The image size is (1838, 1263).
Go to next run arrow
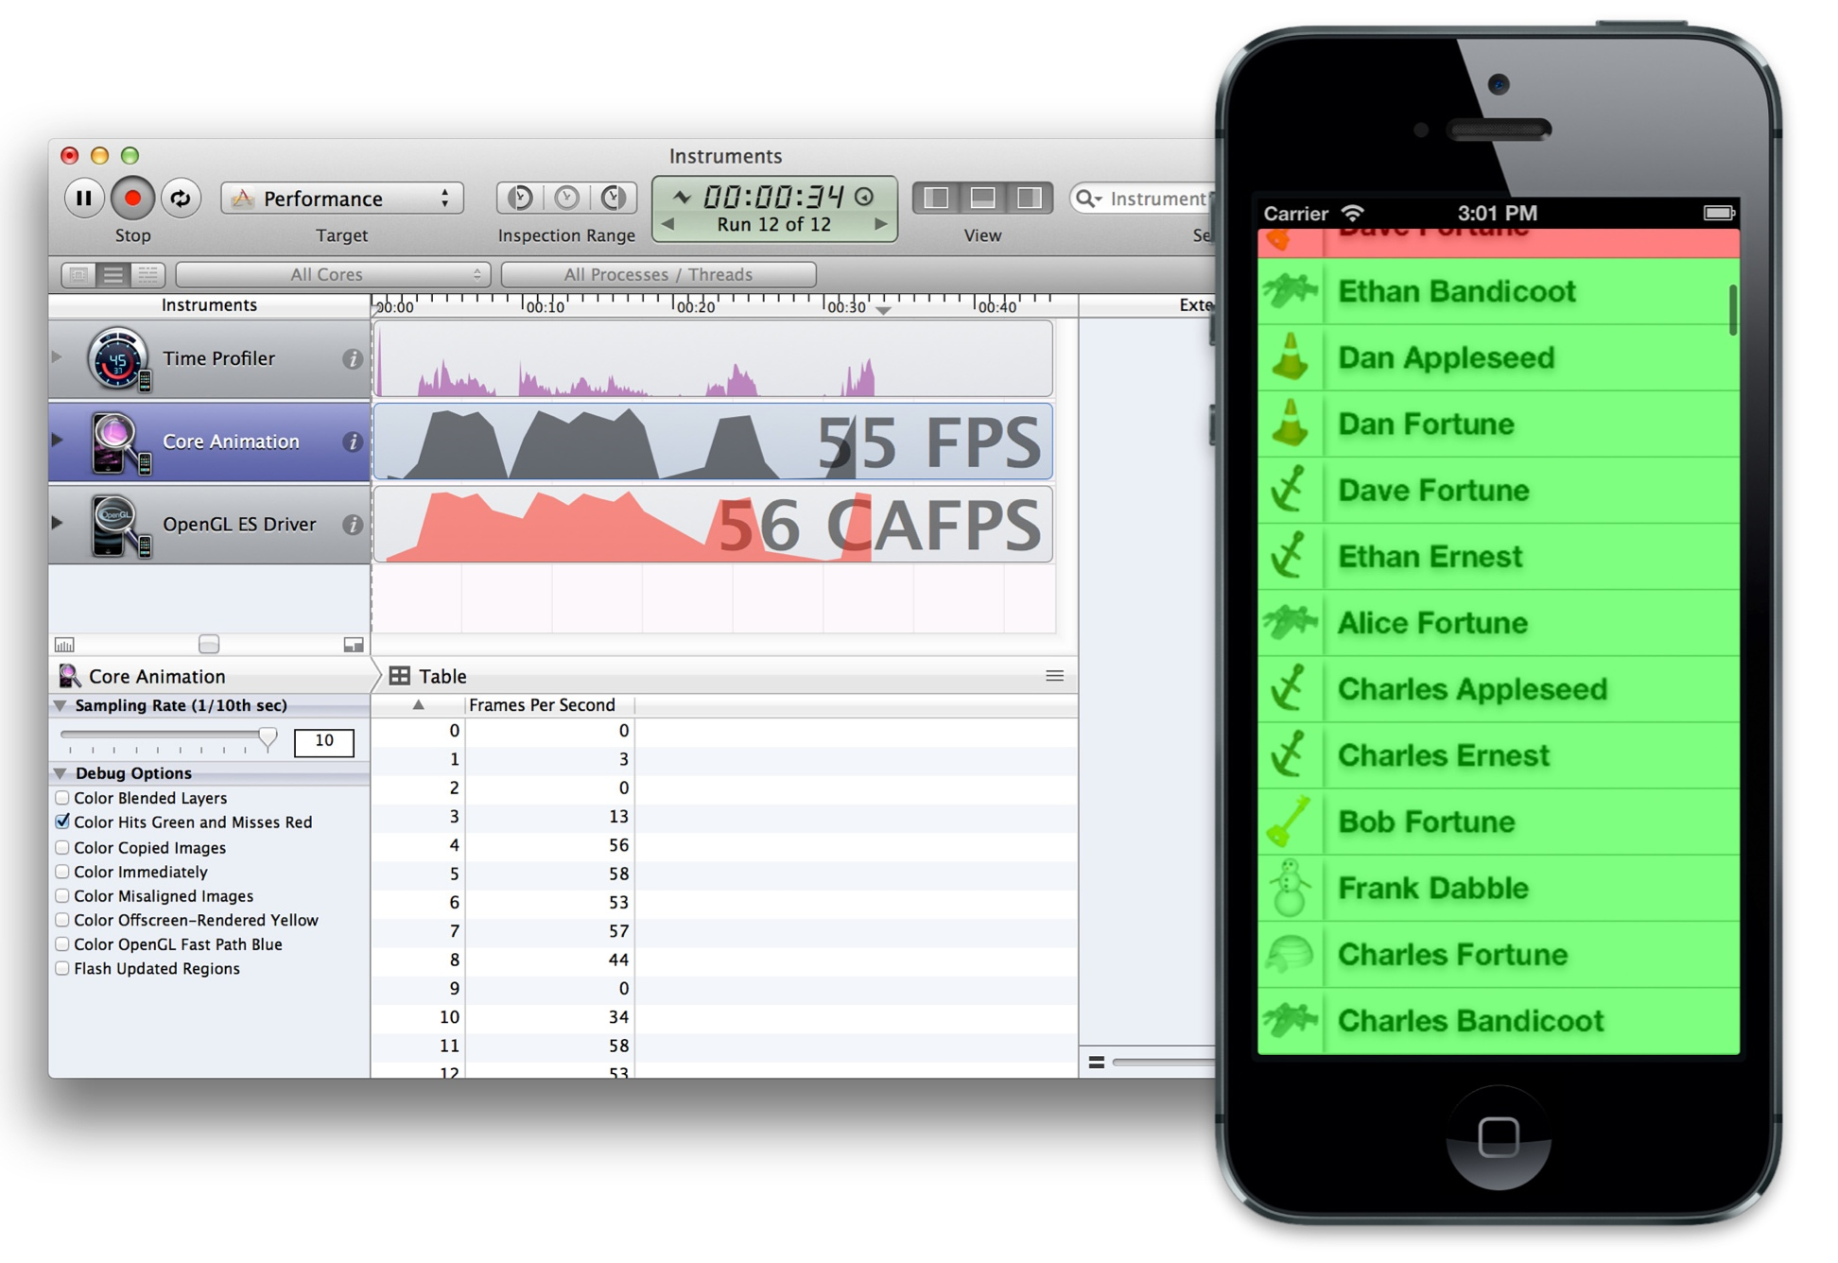(881, 224)
